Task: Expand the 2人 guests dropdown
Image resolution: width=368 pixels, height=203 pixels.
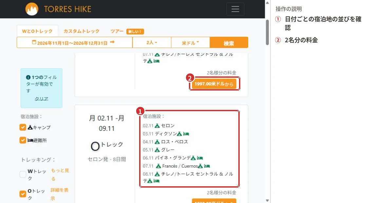Action: click(152, 43)
